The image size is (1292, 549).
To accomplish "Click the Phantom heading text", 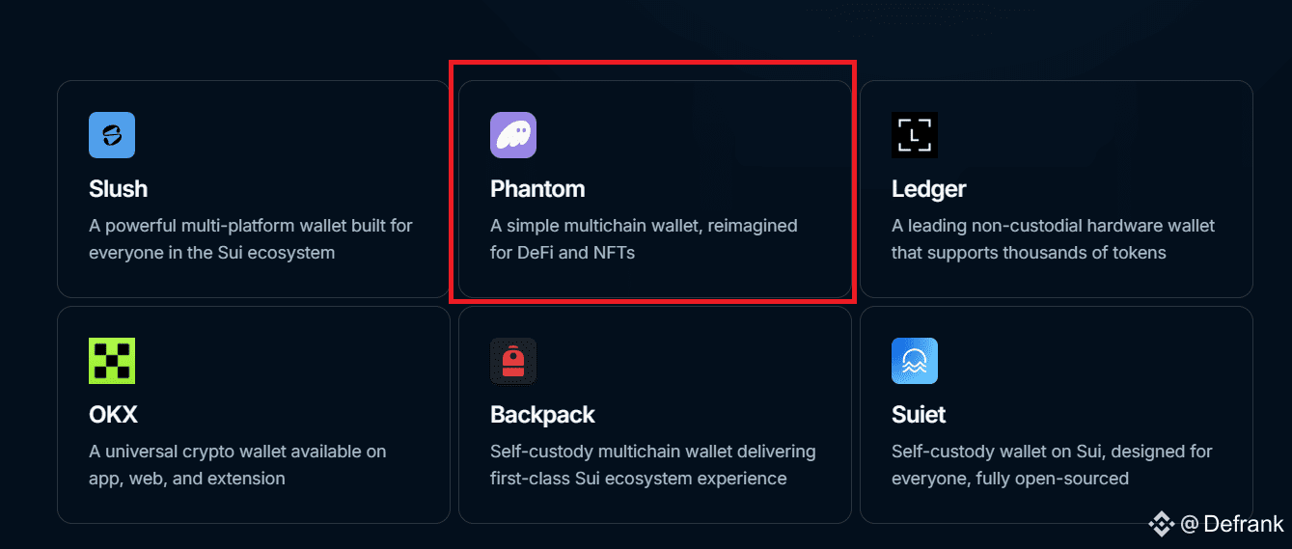I will point(537,189).
